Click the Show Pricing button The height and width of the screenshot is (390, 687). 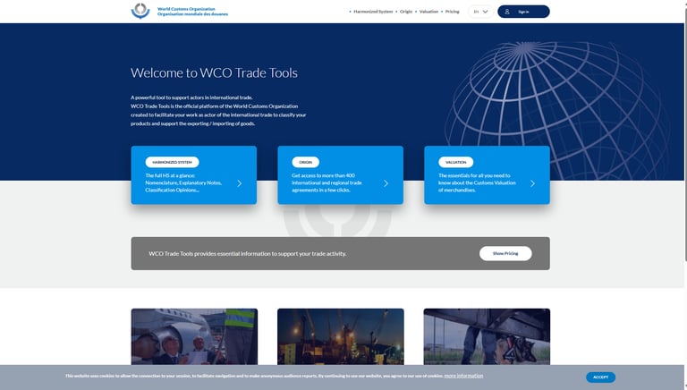pos(505,253)
